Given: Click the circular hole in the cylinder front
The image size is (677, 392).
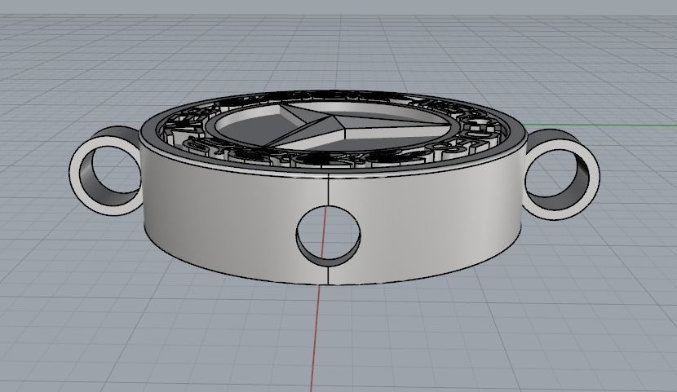Looking at the screenshot, I should pyautogui.click(x=329, y=236).
